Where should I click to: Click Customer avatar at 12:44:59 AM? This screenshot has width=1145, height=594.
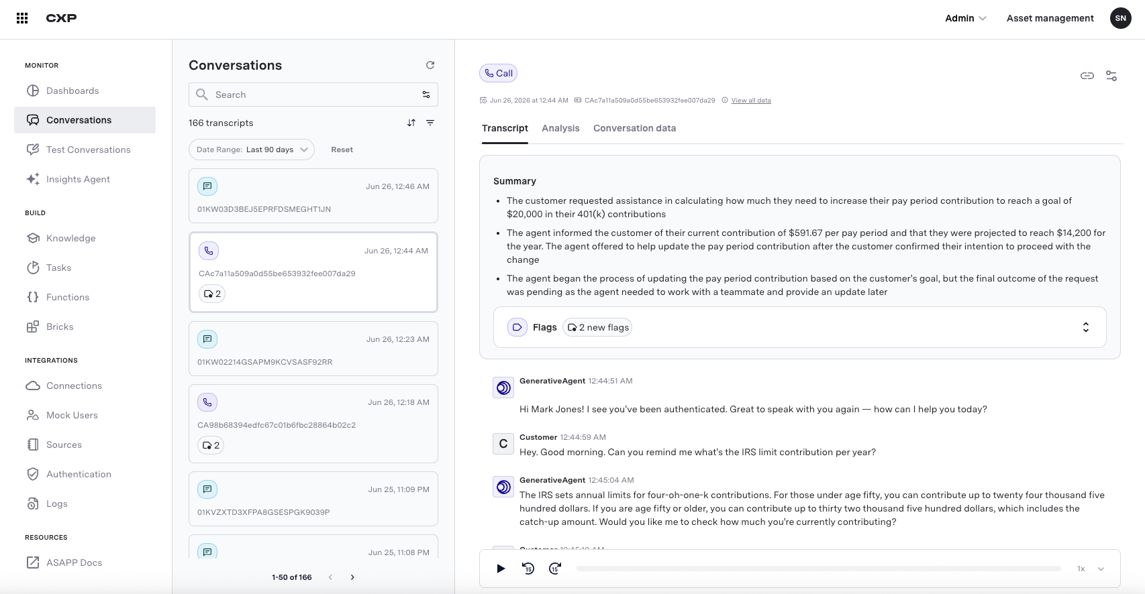pyautogui.click(x=503, y=444)
